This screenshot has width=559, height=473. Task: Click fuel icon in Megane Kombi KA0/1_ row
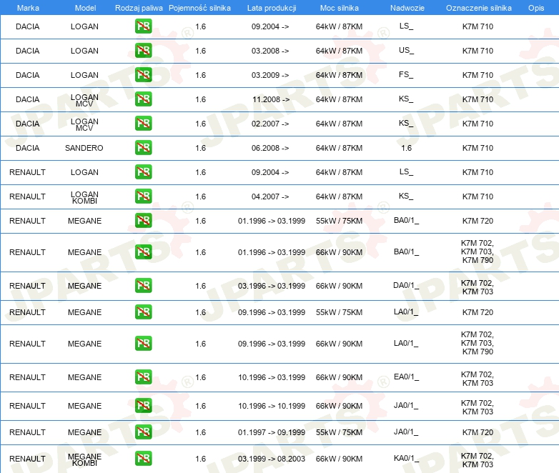point(143,459)
